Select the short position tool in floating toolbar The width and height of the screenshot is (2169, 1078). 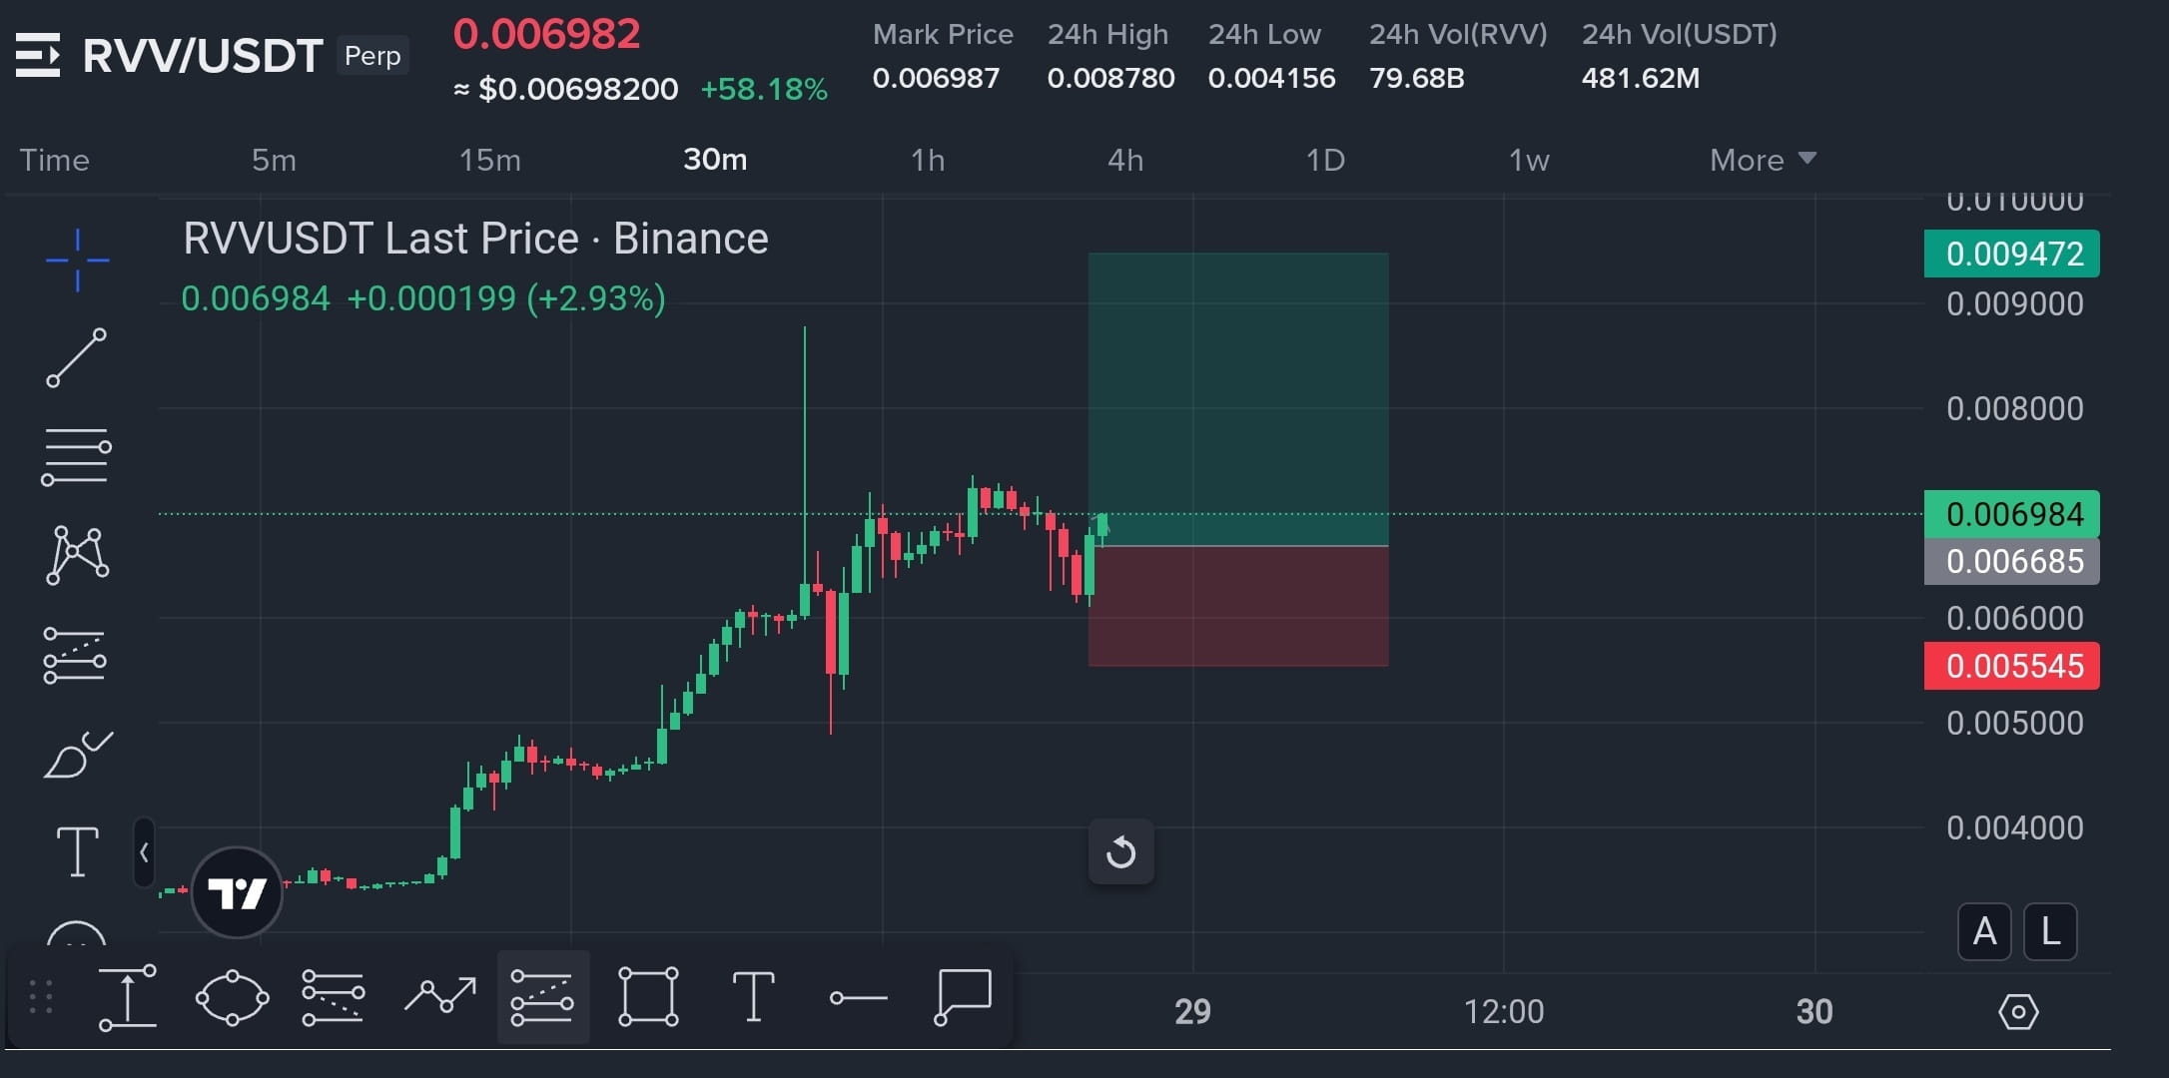[x=334, y=997]
